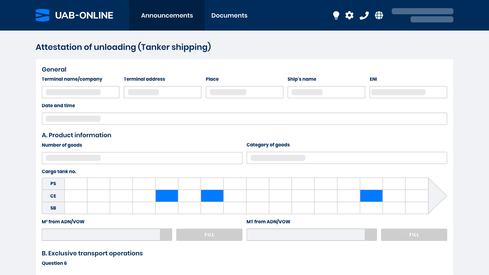This screenshot has height=275, width=489.
Task: Select the Category of goods field
Action: click(347, 158)
